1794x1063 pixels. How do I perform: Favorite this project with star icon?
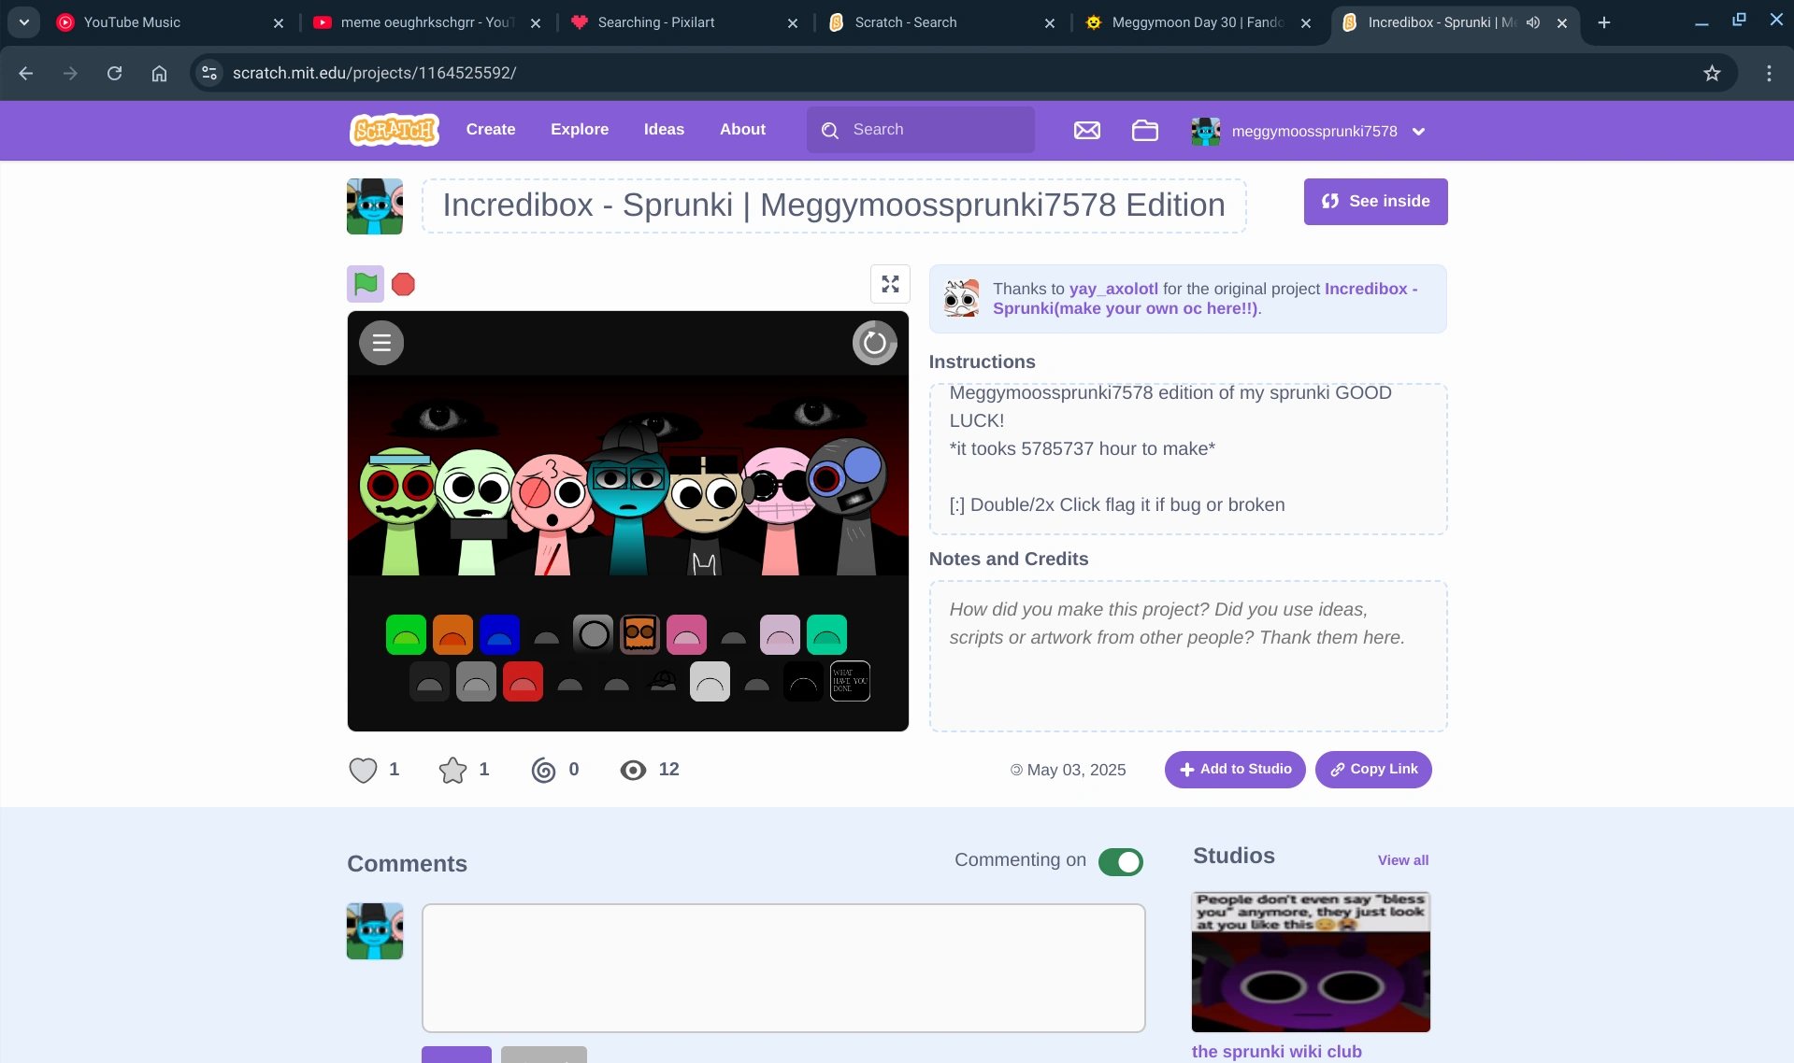point(452,770)
